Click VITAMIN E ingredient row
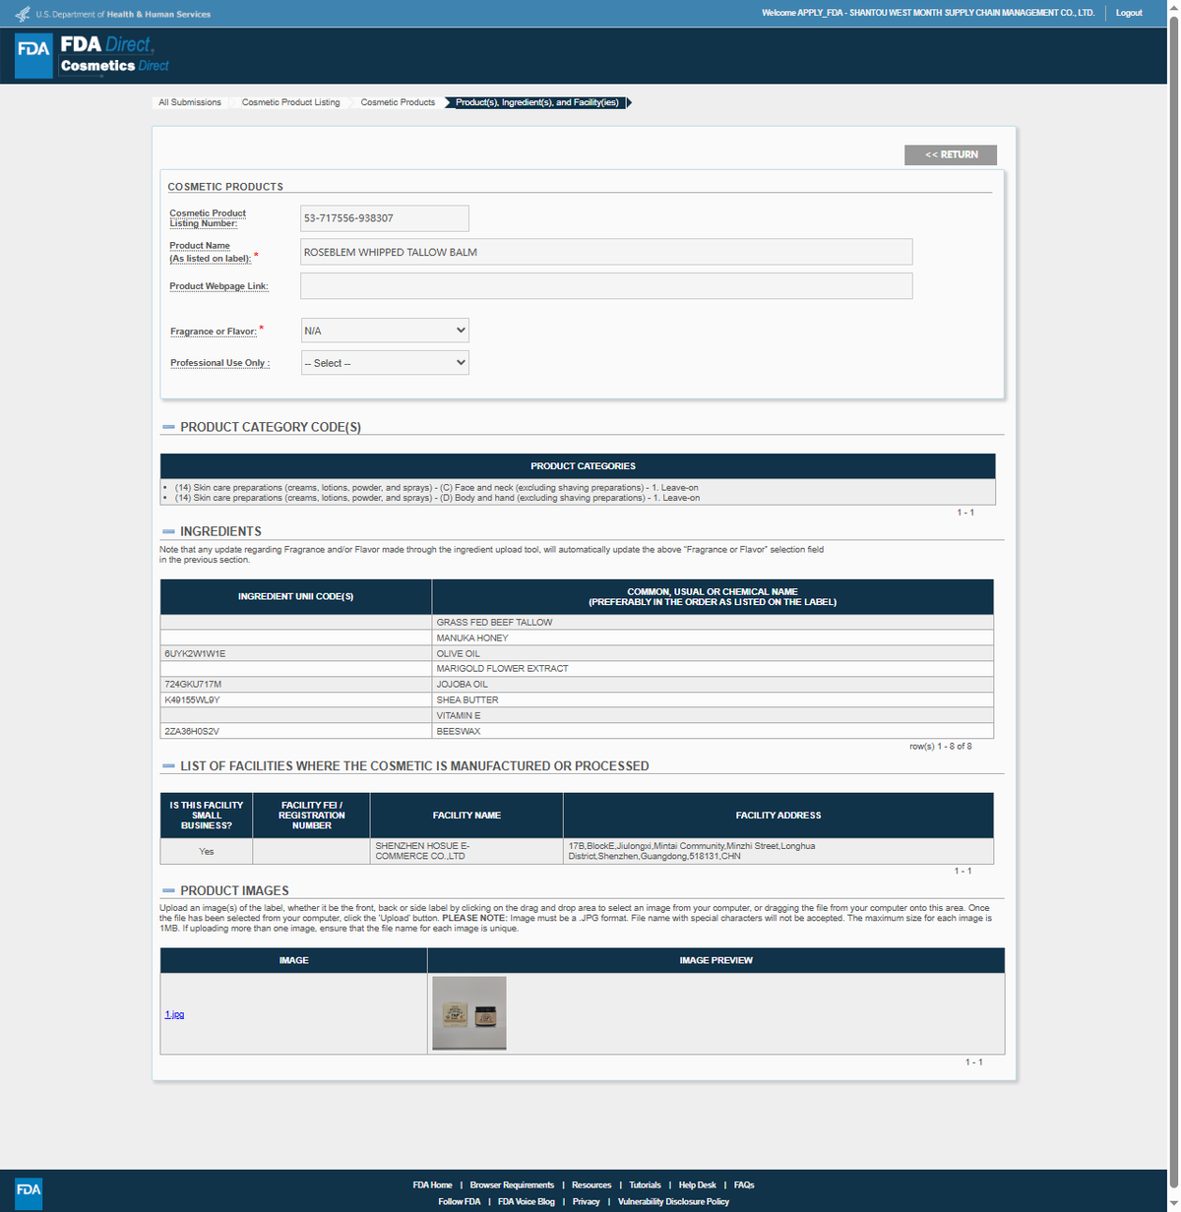The image size is (1181, 1212). point(577,716)
